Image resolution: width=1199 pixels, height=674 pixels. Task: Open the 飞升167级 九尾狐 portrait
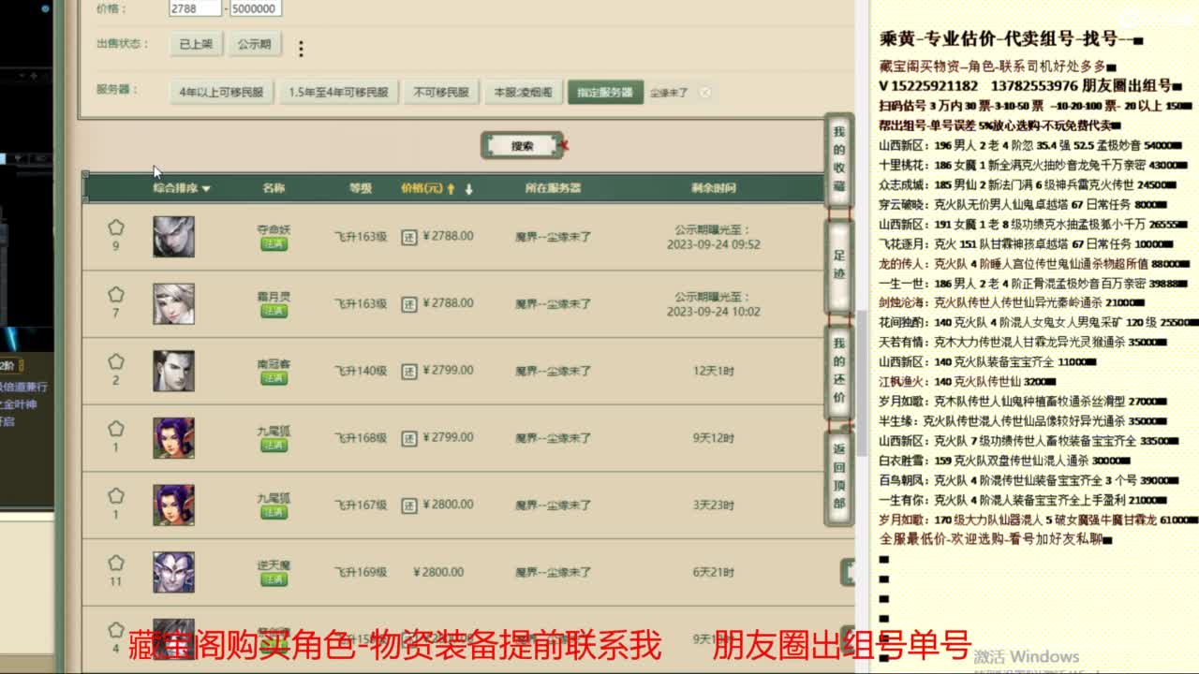[x=174, y=505]
